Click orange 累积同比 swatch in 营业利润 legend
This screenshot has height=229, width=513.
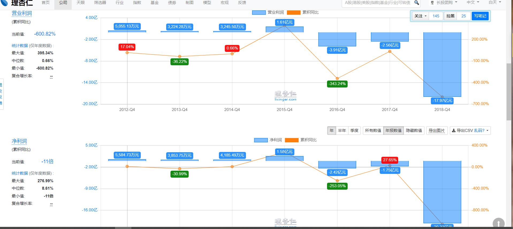click(294, 12)
